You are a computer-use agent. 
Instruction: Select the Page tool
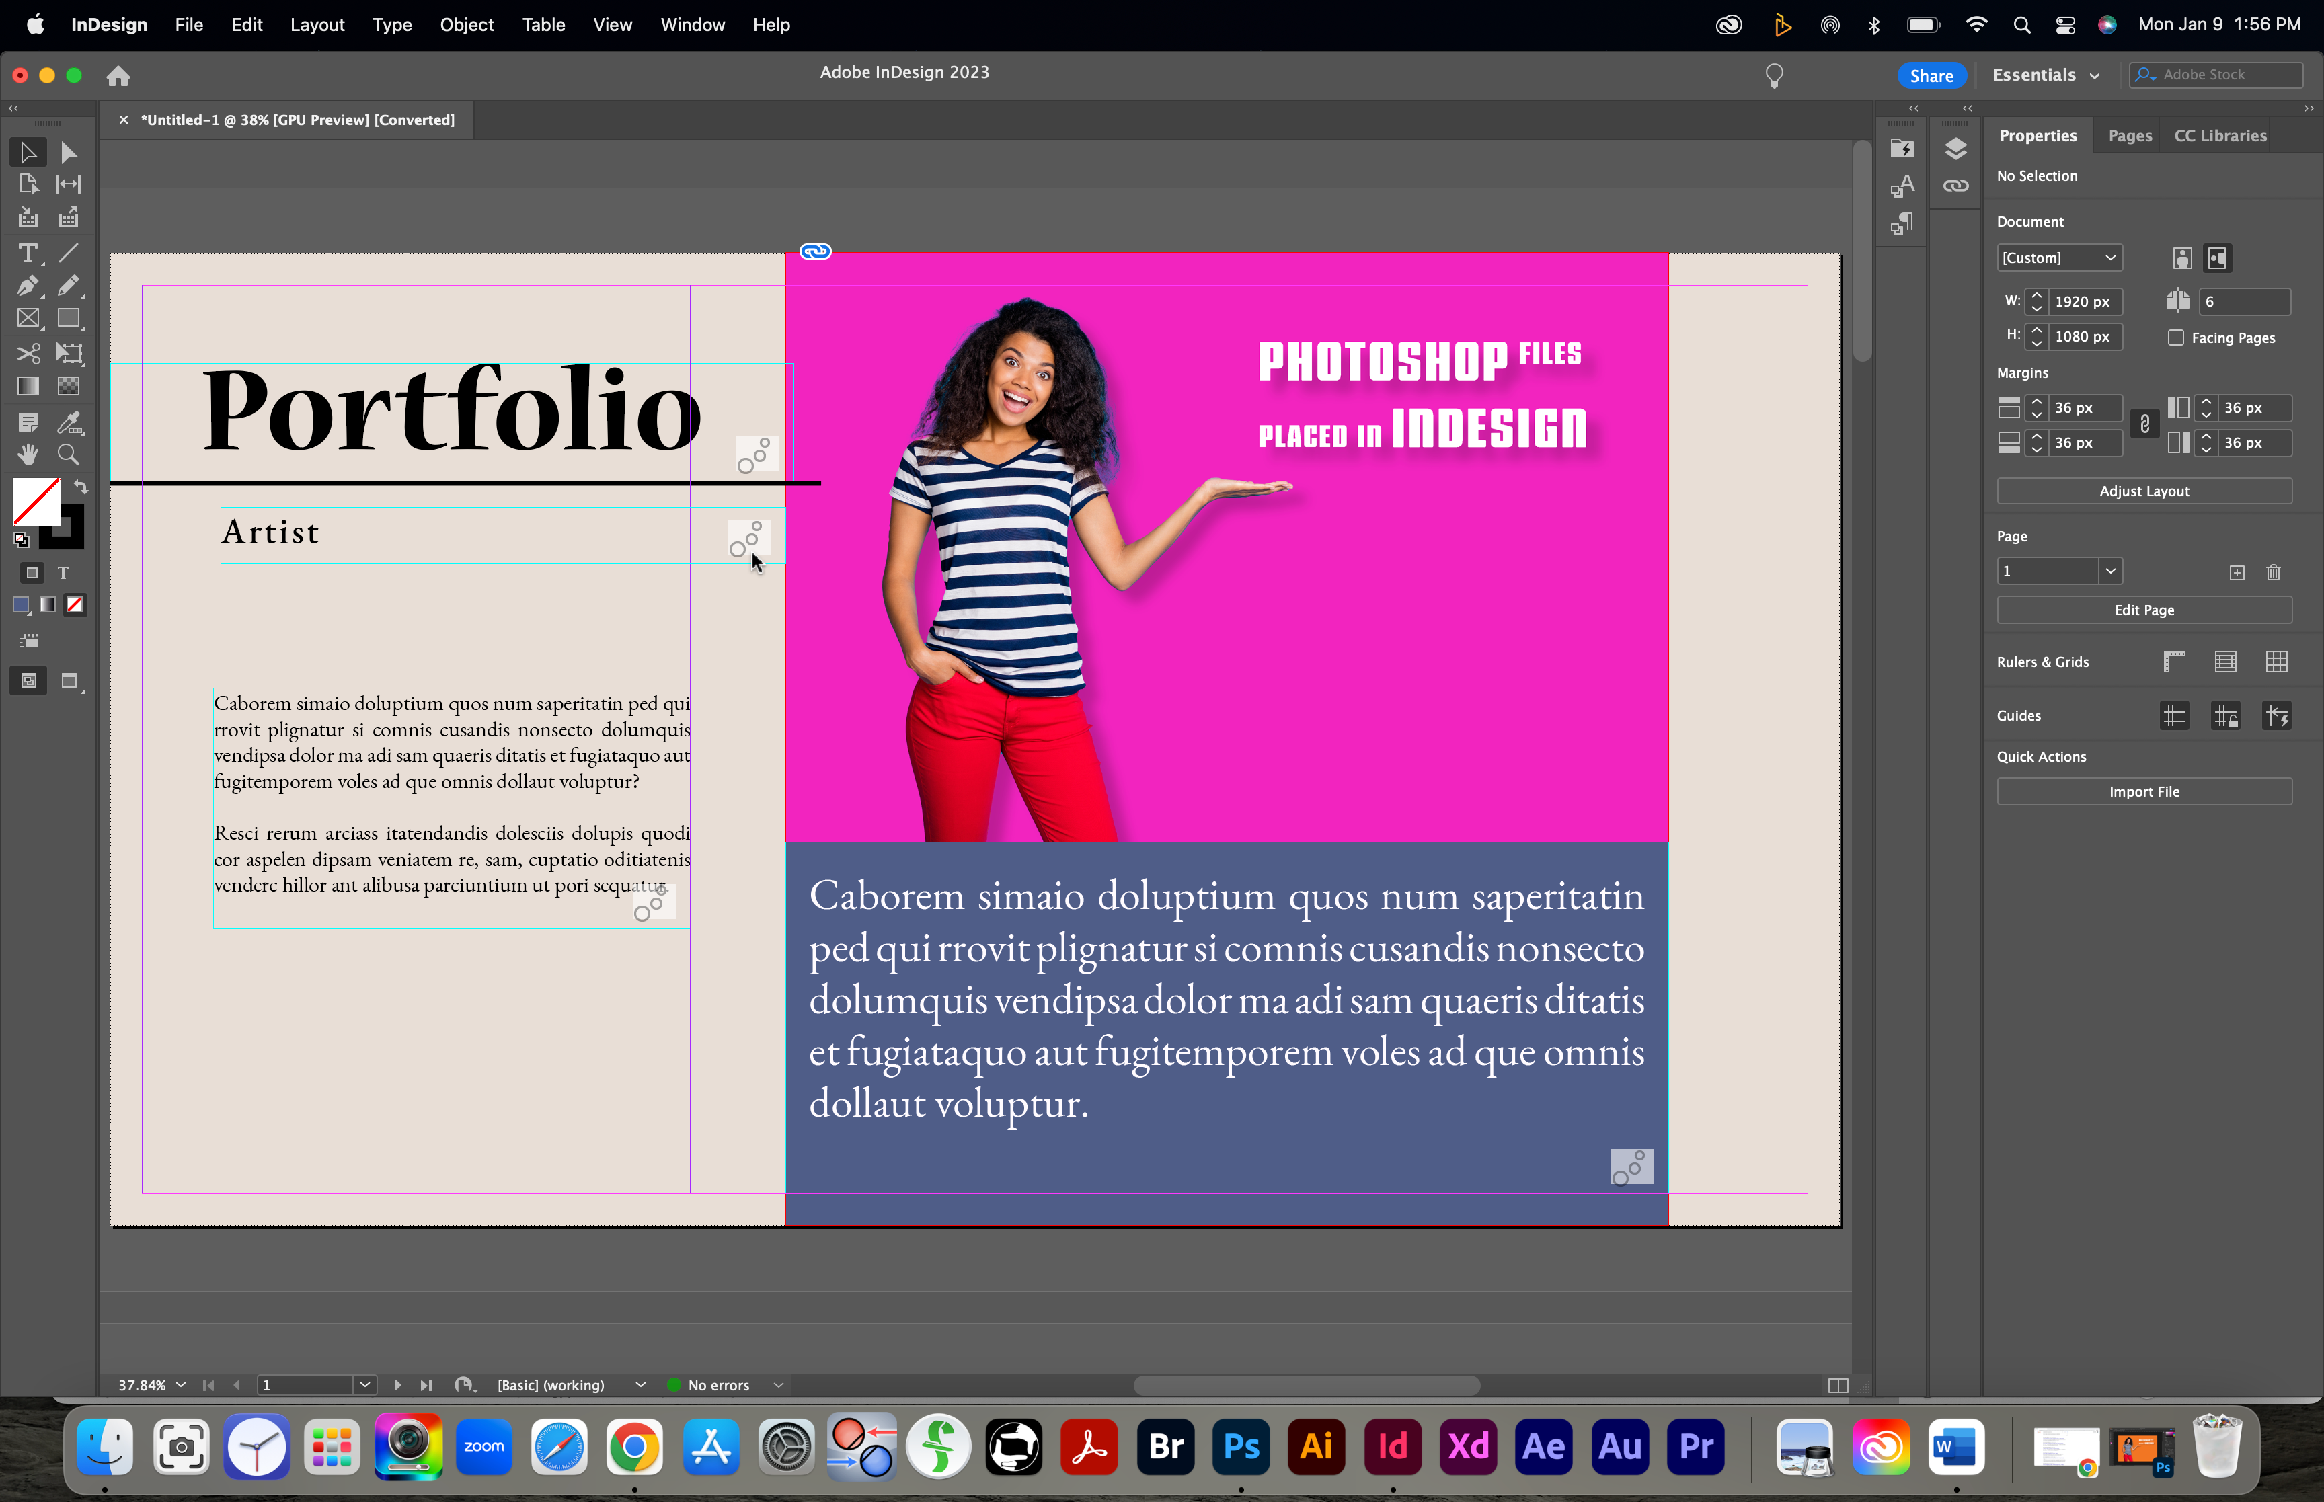(28, 184)
